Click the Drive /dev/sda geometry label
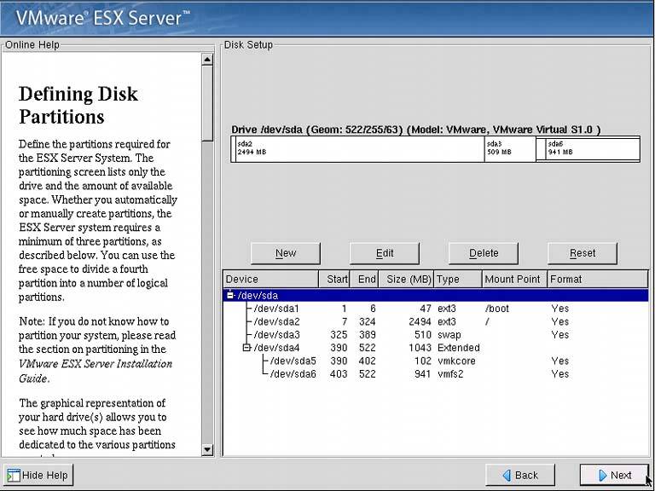 click(415, 130)
